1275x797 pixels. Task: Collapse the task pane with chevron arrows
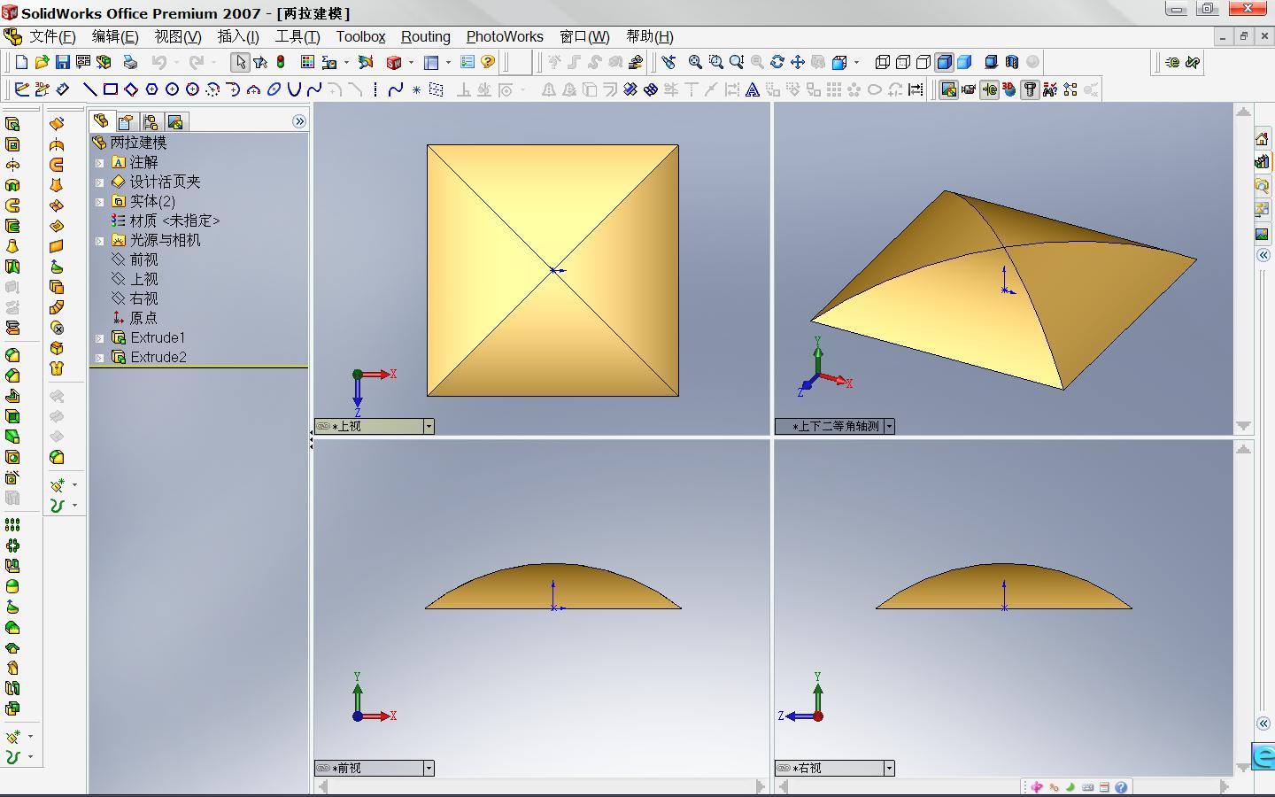click(1263, 255)
